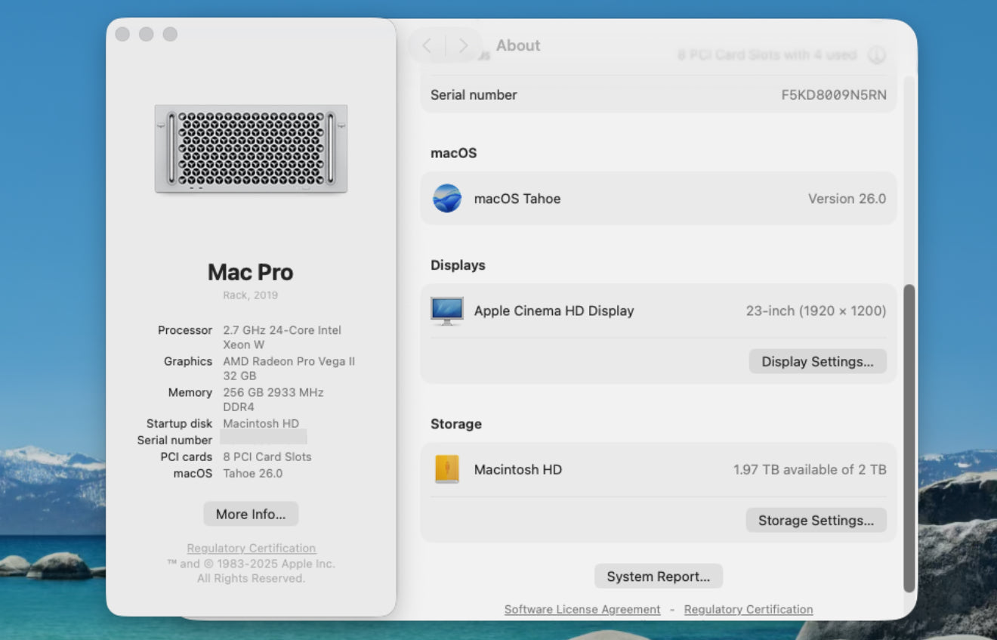The image size is (997, 640).
Task: Click the Macintosh HD drive icon
Action: (x=447, y=469)
